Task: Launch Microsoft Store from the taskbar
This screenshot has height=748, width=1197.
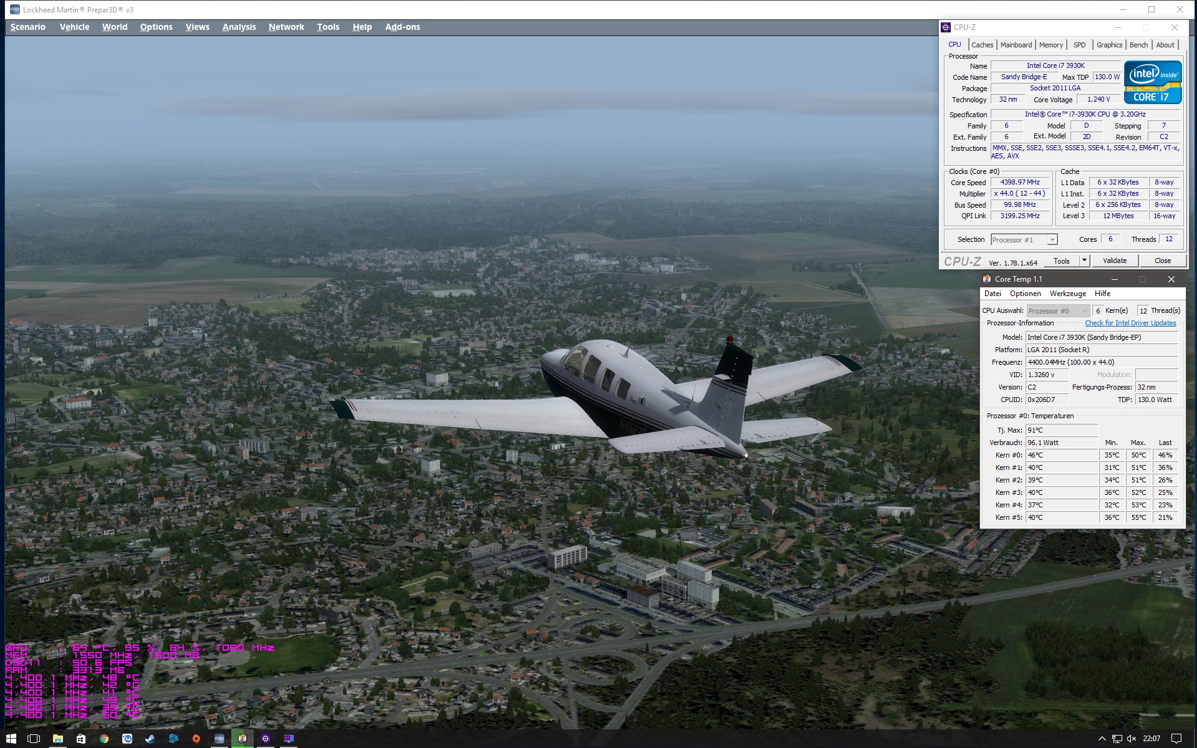Action: click(81, 739)
